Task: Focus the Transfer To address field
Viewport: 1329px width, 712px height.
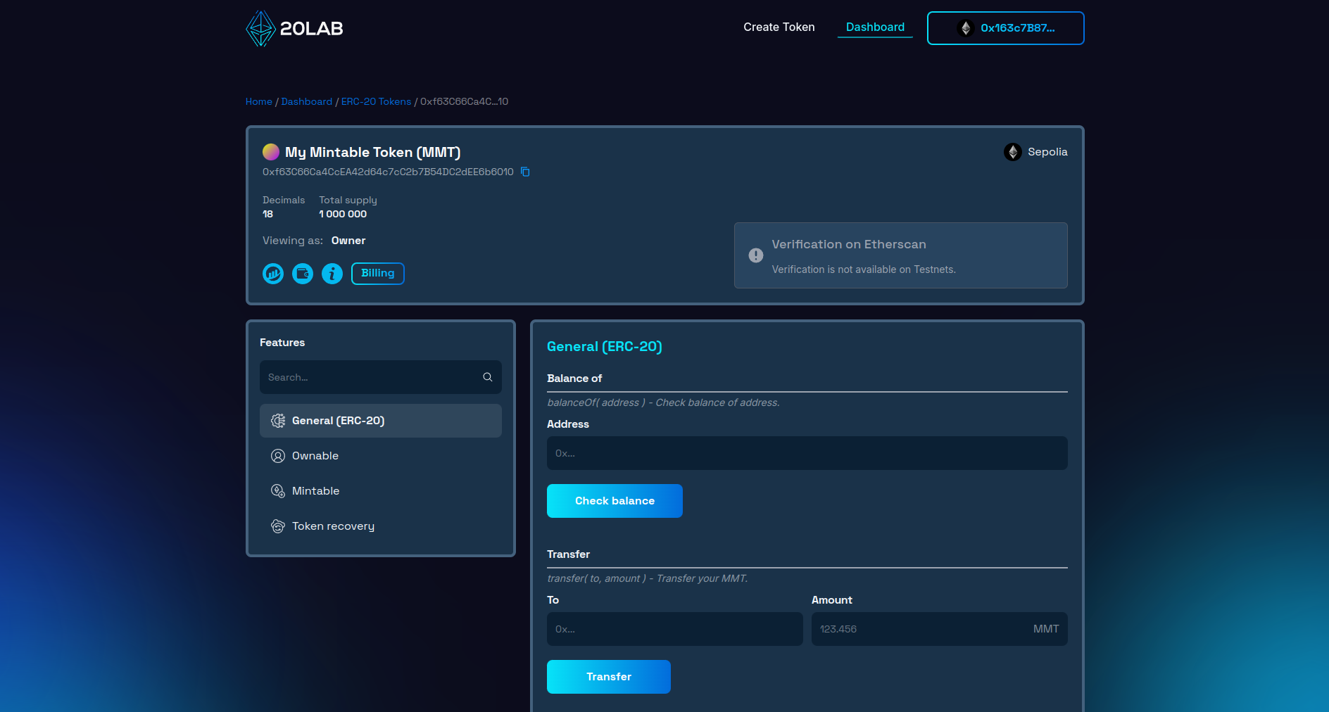Action: (x=675, y=629)
